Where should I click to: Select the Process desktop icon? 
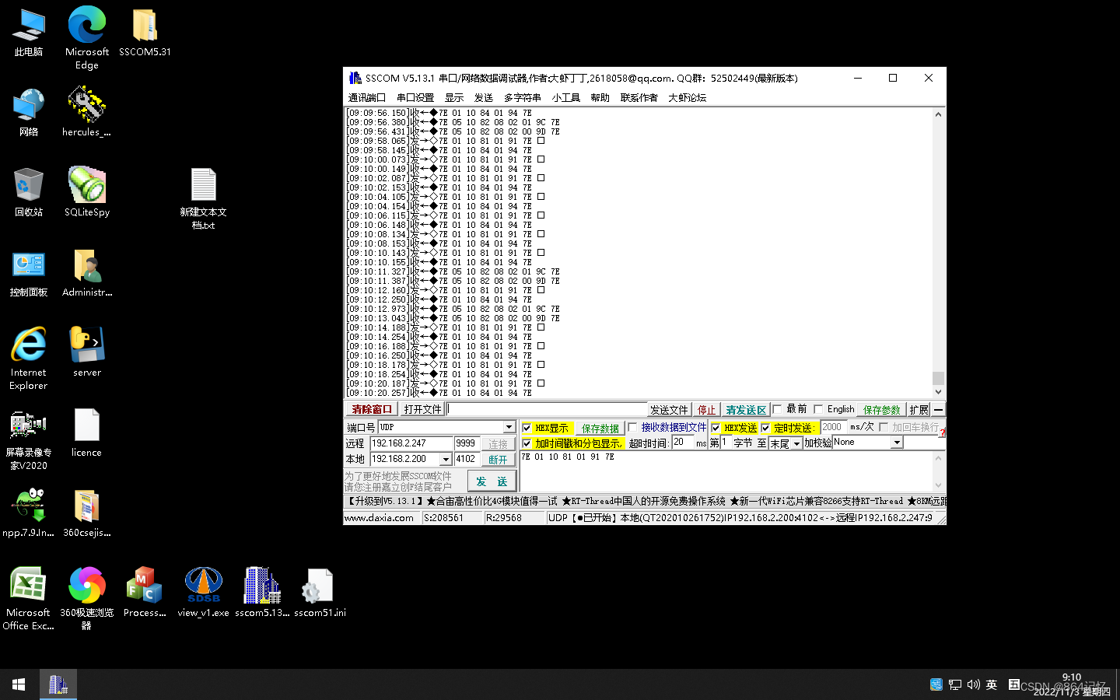(145, 592)
